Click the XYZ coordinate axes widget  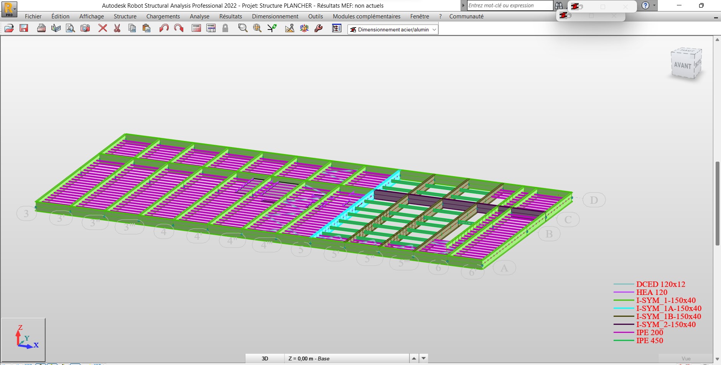pos(23,340)
